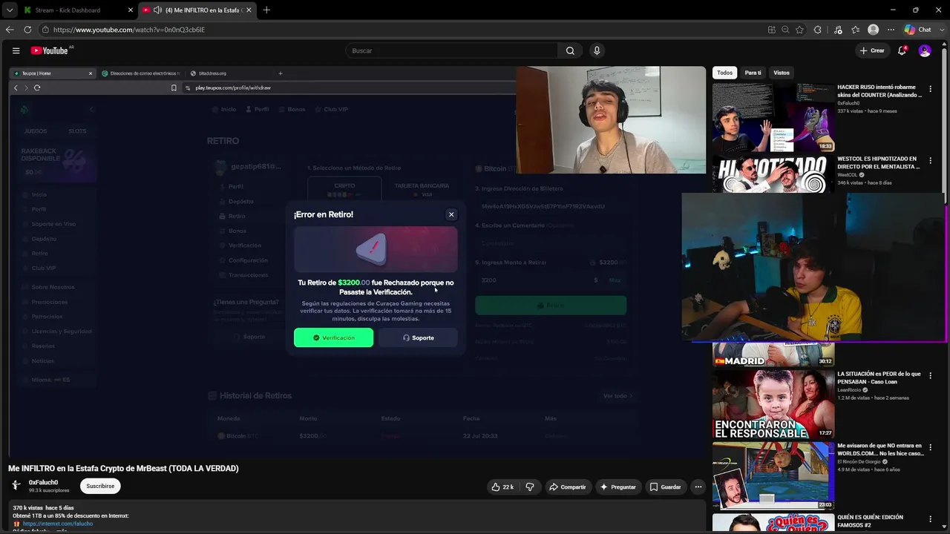Open the LA SITUACIÓN es PEOR video title

[x=879, y=378]
